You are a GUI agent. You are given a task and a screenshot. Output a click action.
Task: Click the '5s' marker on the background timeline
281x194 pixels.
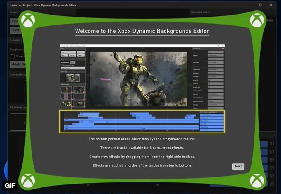pos(88,185)
